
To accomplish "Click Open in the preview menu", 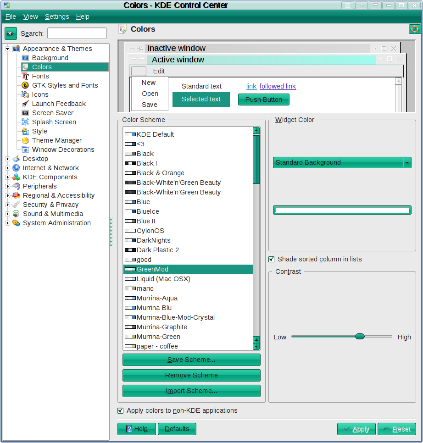I will click(150, 94).
